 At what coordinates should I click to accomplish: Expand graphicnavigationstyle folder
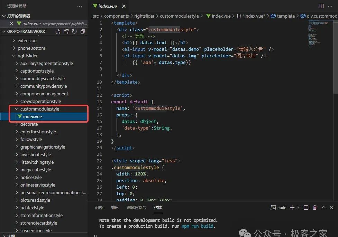click(17, 147)
